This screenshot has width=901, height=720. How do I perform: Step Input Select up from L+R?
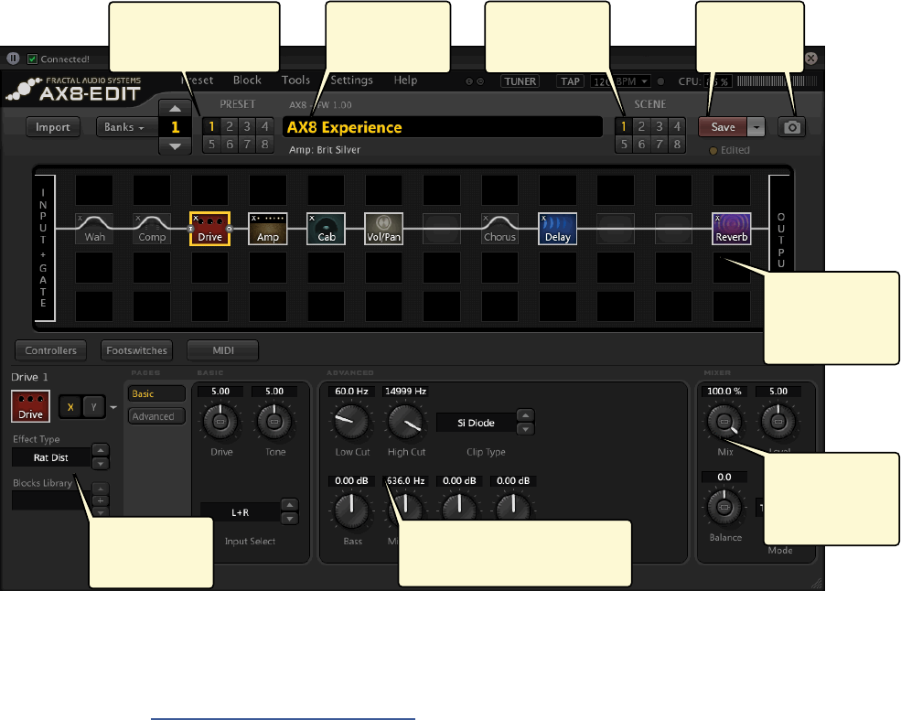(x=290, y=505)
